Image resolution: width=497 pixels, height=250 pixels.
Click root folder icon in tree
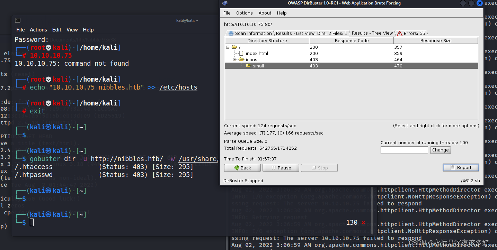click(234, 47)
